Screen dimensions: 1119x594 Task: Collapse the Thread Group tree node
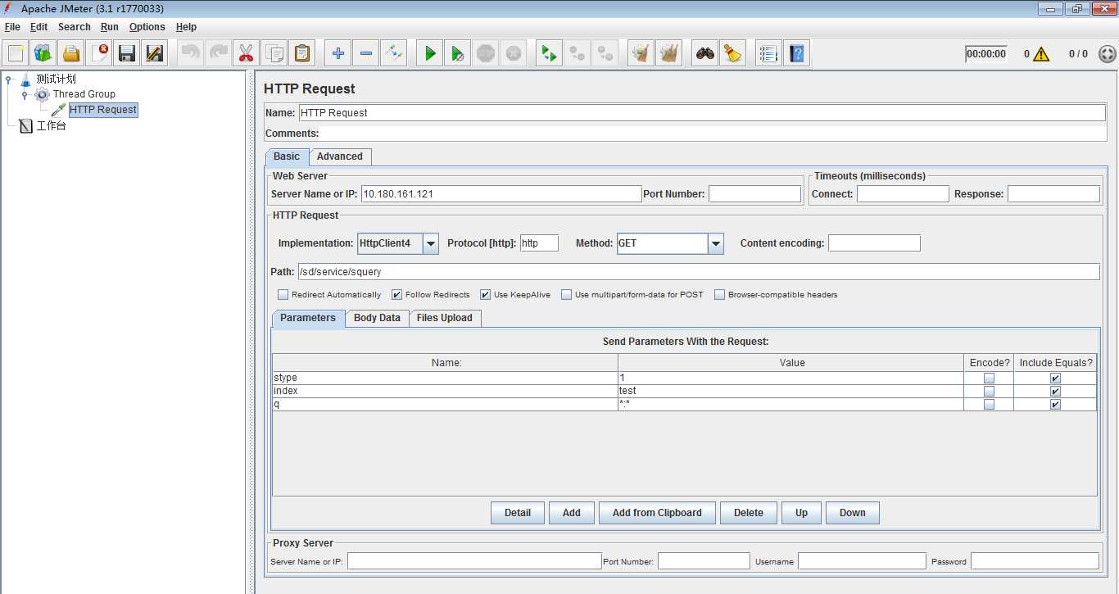point(25,94)
